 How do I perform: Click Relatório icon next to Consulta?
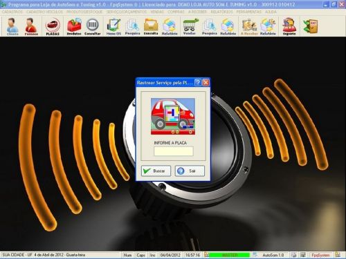pyautogui.click(x=170, y=27)
